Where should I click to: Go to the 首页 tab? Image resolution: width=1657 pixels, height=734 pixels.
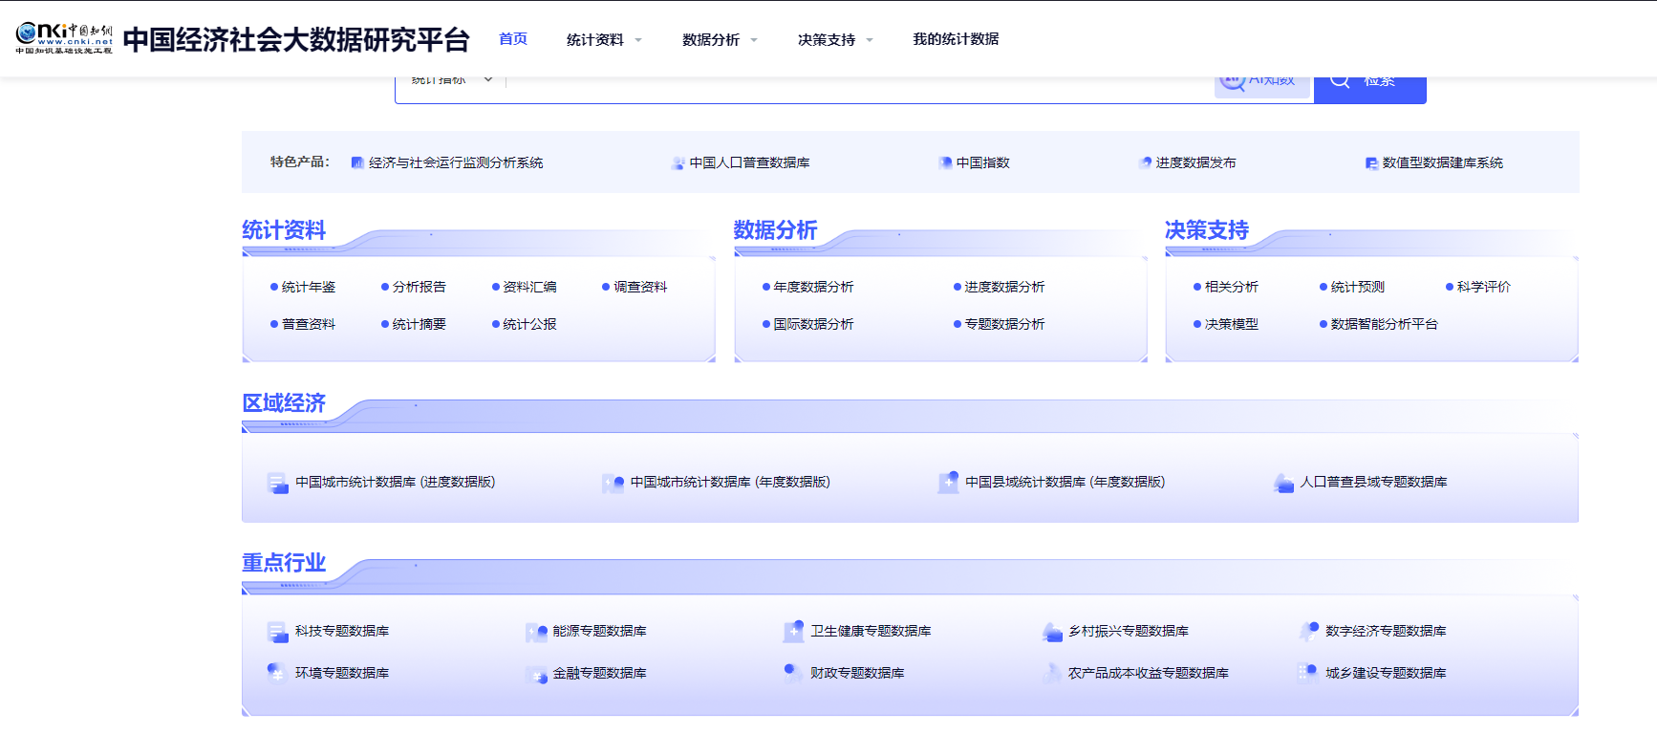[x=513, y=39]
